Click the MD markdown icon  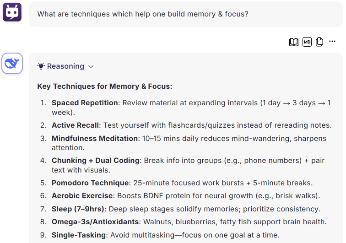tap(307, 42)
